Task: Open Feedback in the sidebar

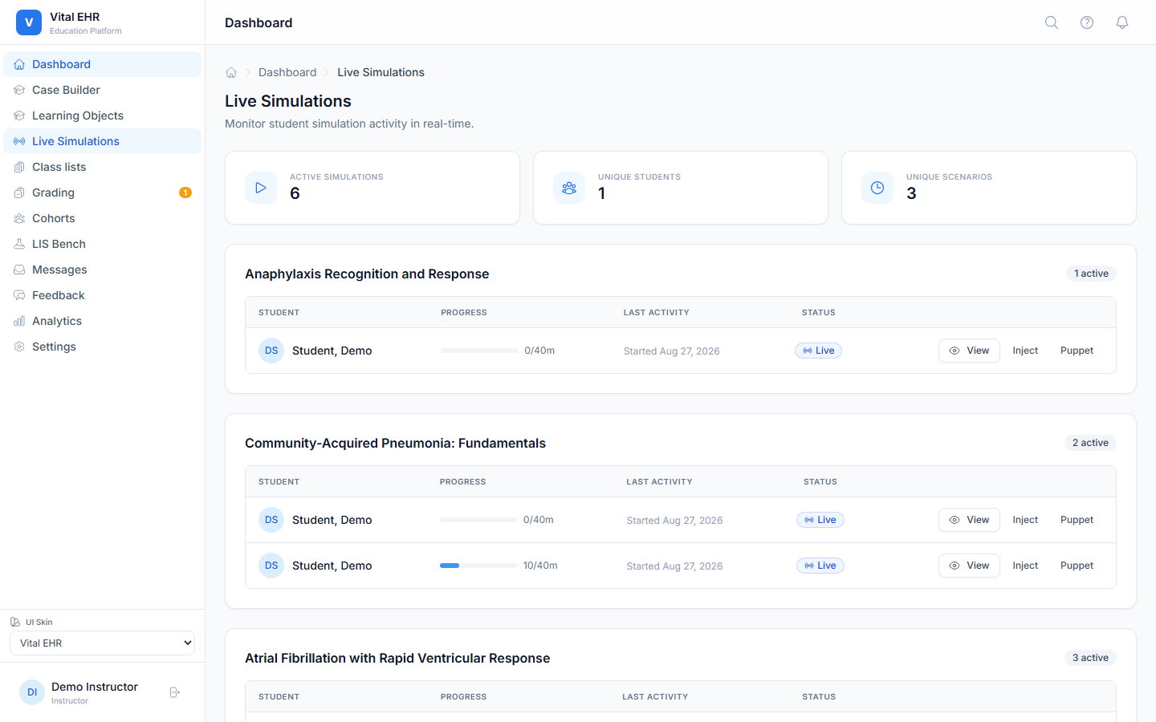Action: tap(102, 295)
